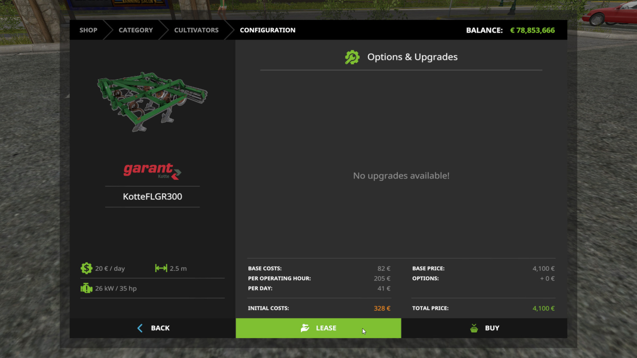Click the shopping basket icon beside Buy

click(474, 328)
